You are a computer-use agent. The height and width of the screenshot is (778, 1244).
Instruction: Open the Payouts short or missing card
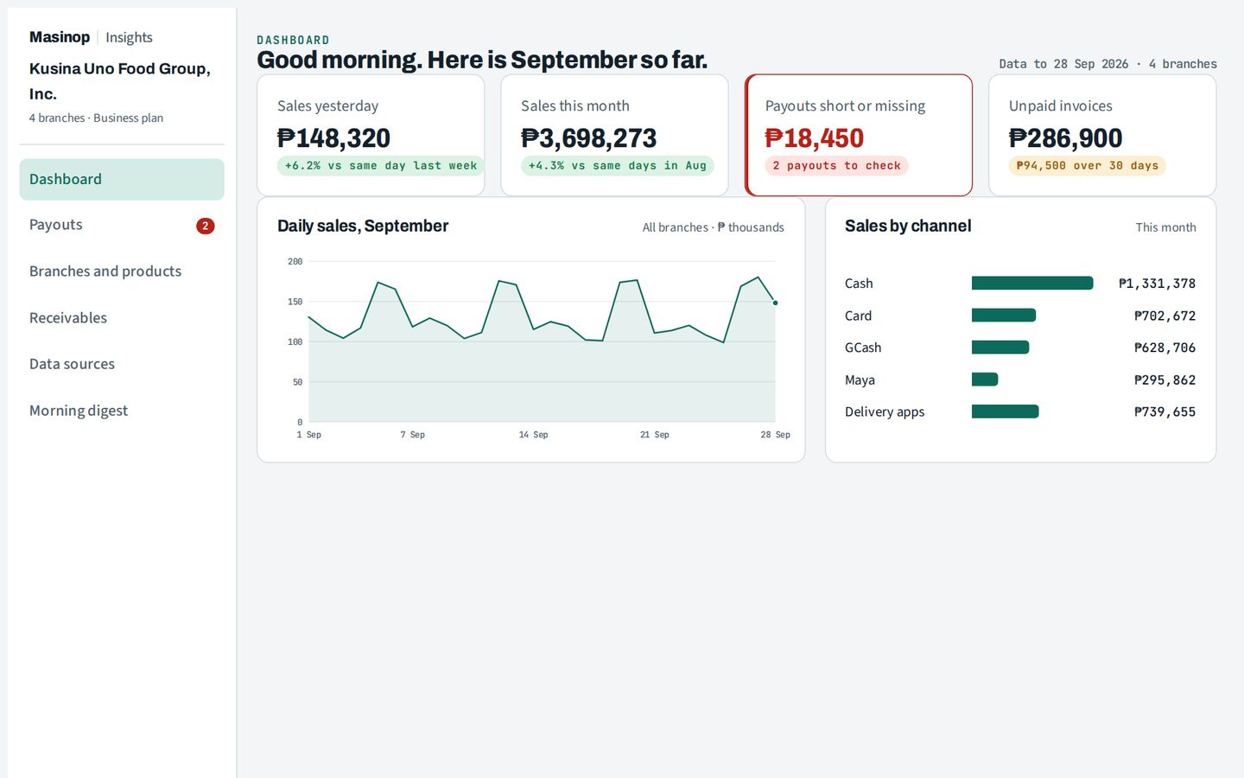click(x=859, y=135)
